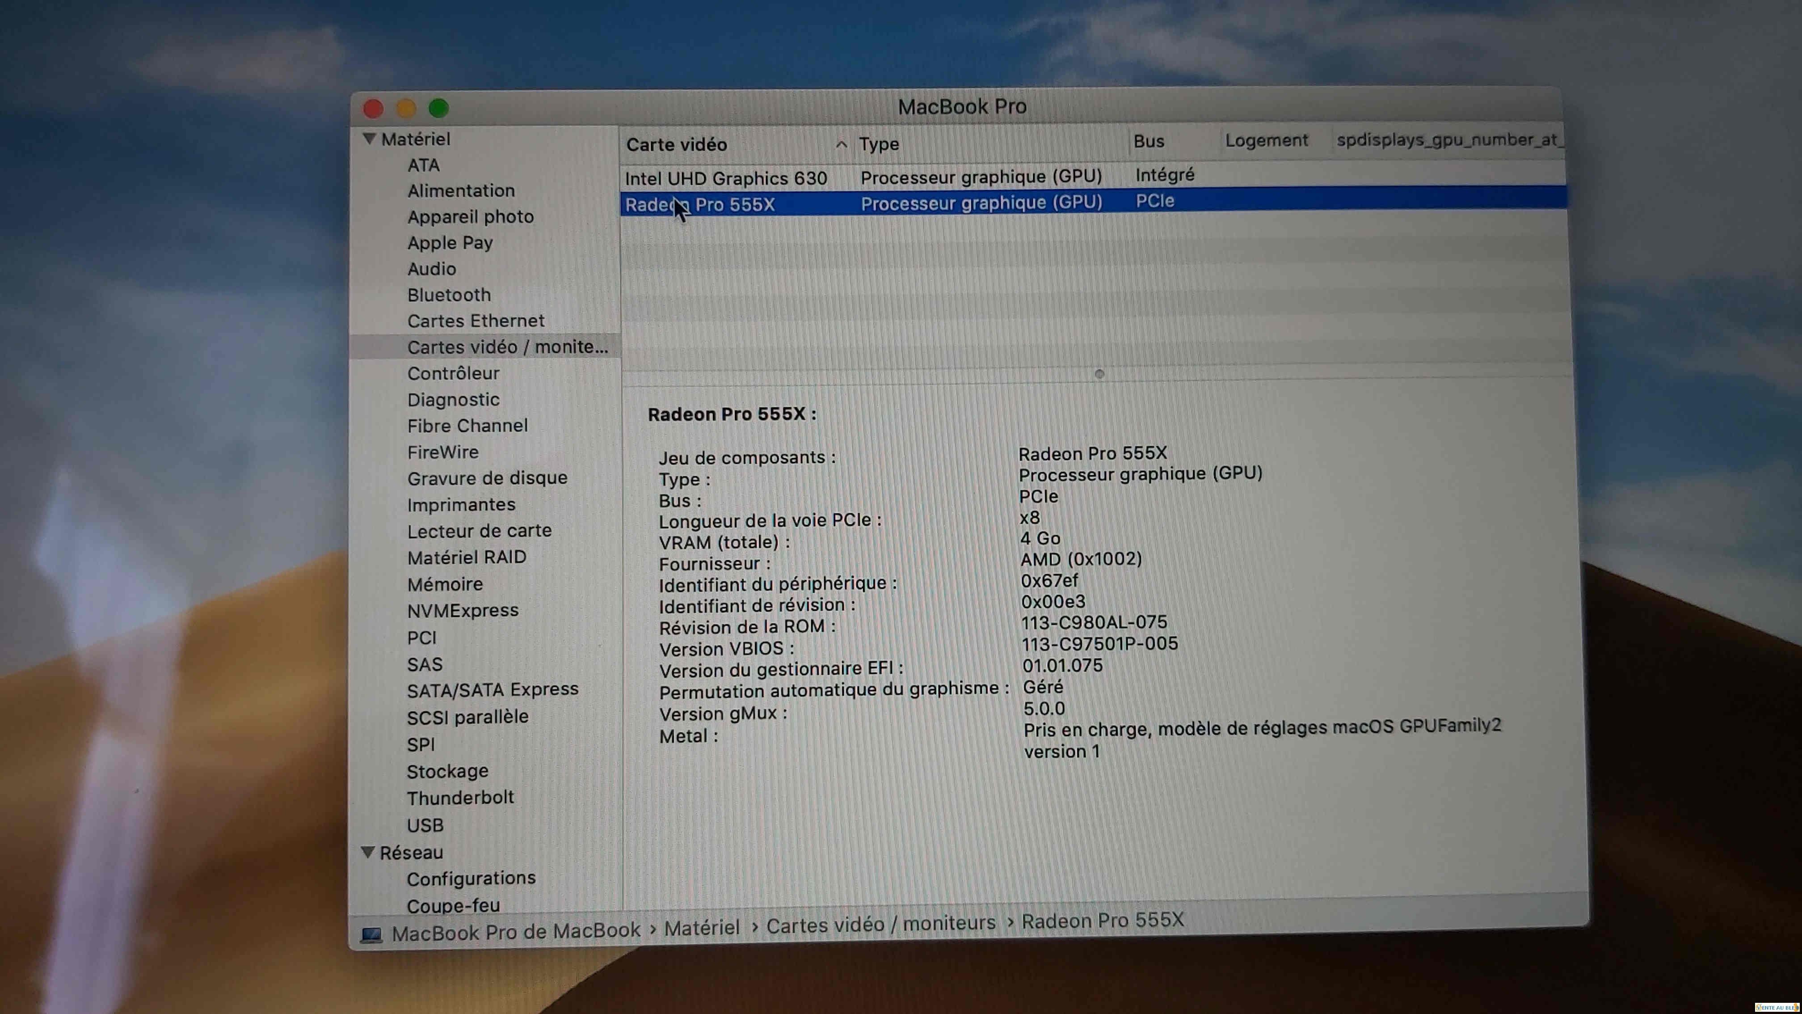Select SPI in the sidebar
This screenshot has width=1802, height=1014.
coord(421,744)
